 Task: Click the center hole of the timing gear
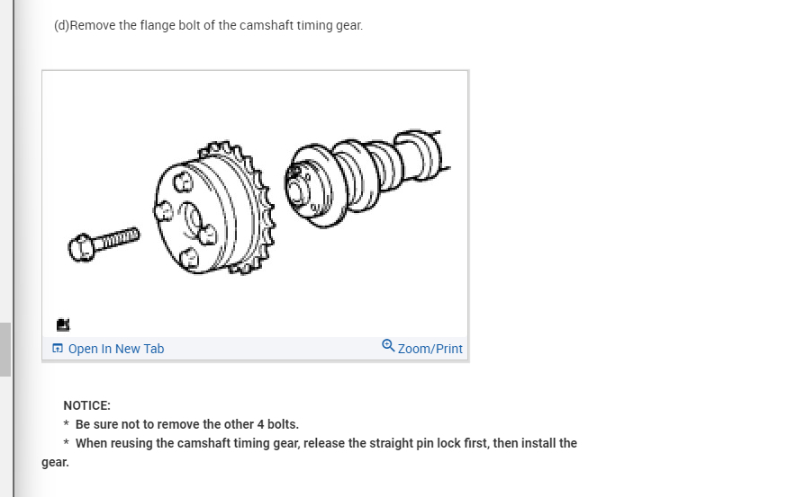coord(193,218)
